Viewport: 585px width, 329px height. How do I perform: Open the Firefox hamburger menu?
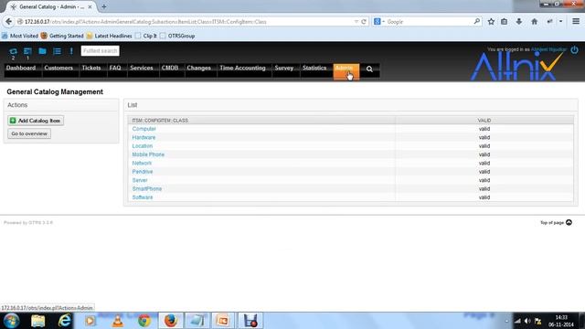tap(576, 22)
